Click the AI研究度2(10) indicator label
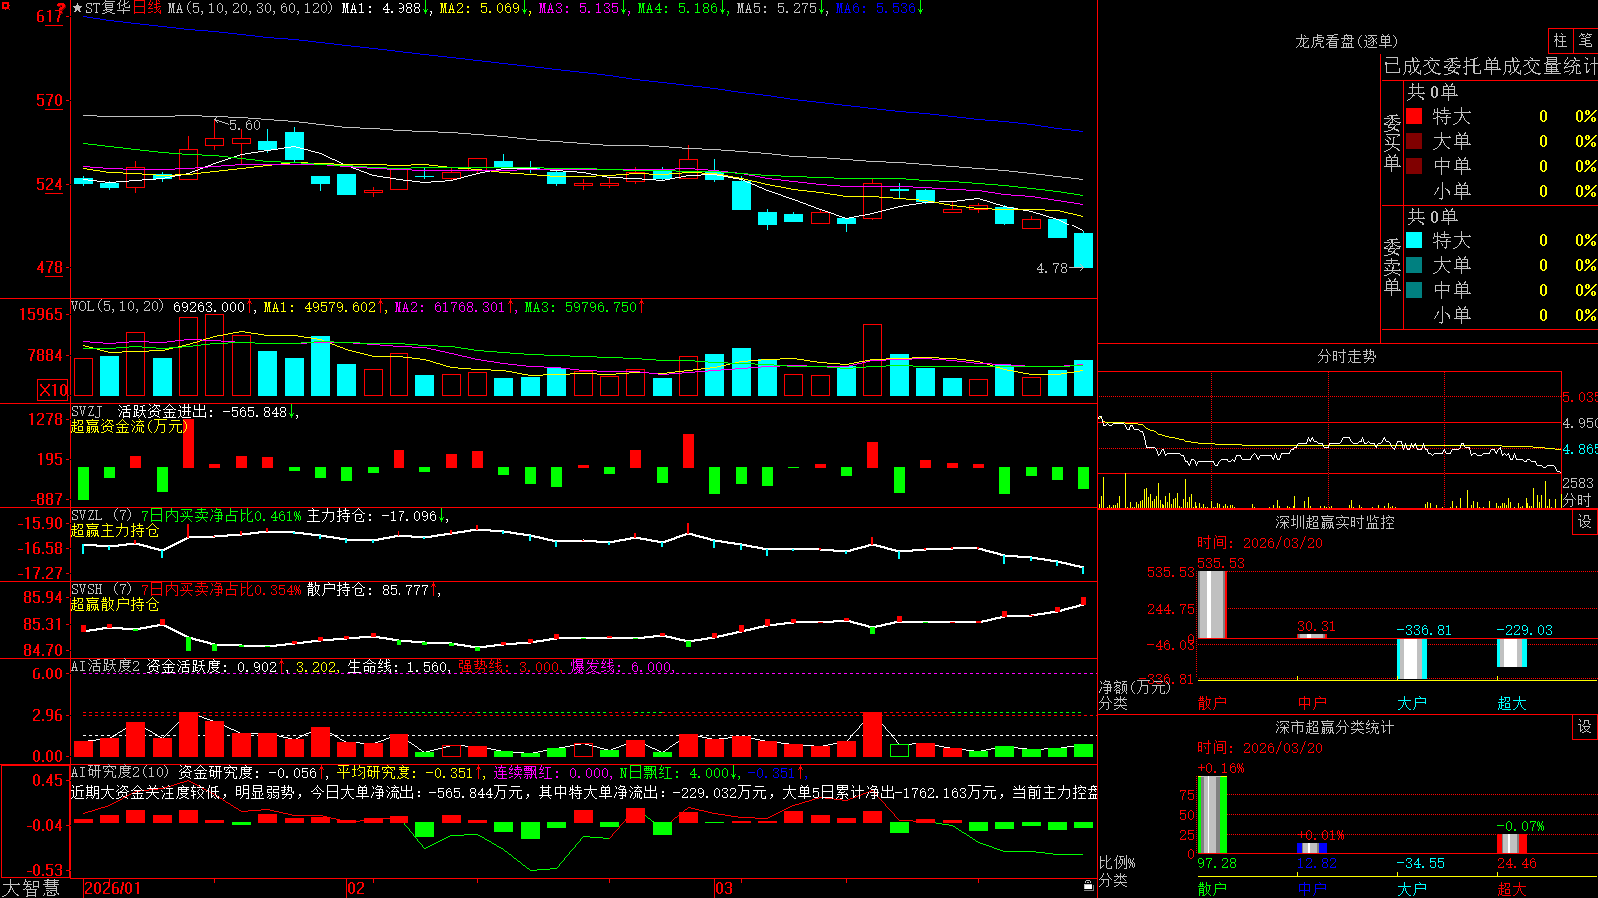This screenshot has width=1598, height=898. [x=121, y=772]
